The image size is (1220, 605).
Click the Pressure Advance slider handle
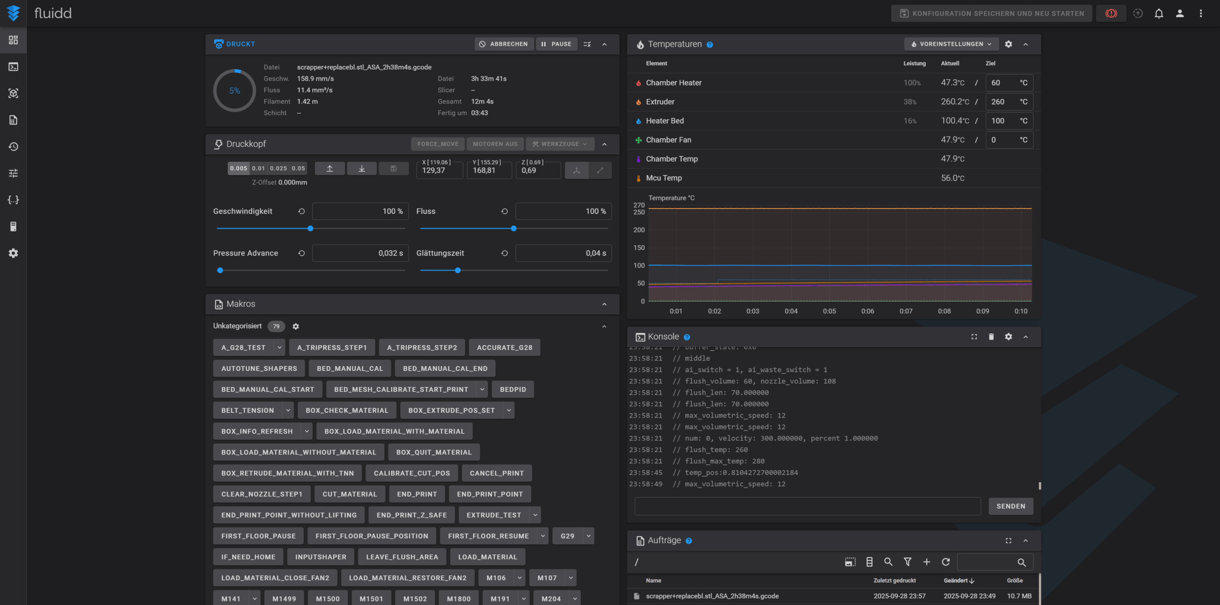pyautogui.click(x=220, y=270)
